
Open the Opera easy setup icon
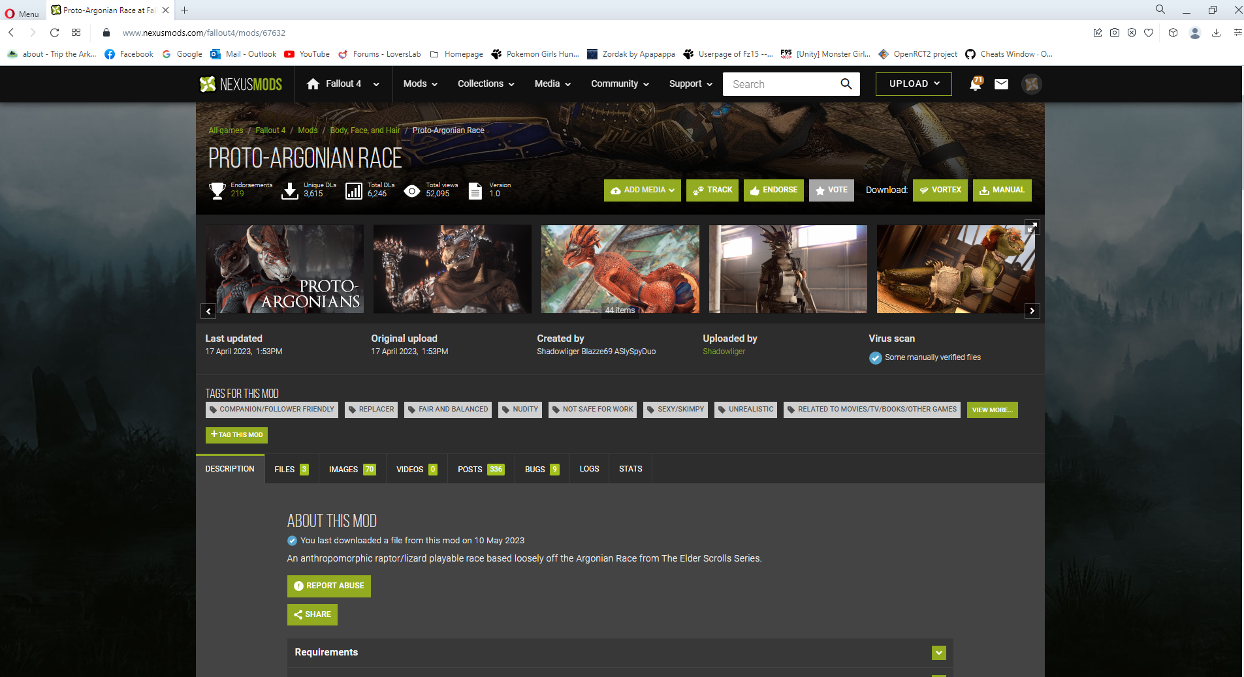(x=1237, y=33)
